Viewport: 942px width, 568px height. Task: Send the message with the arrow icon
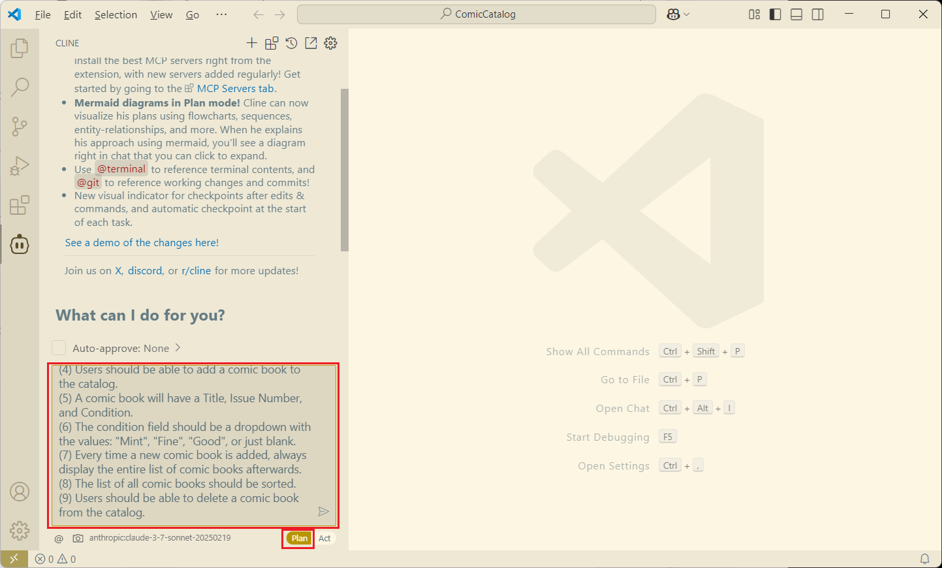pos(323,511)
